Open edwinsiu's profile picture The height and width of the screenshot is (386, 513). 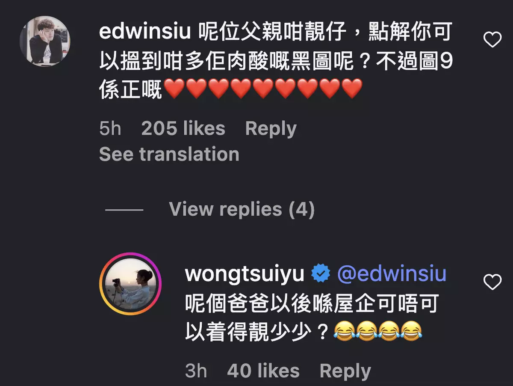coord(45,42)
